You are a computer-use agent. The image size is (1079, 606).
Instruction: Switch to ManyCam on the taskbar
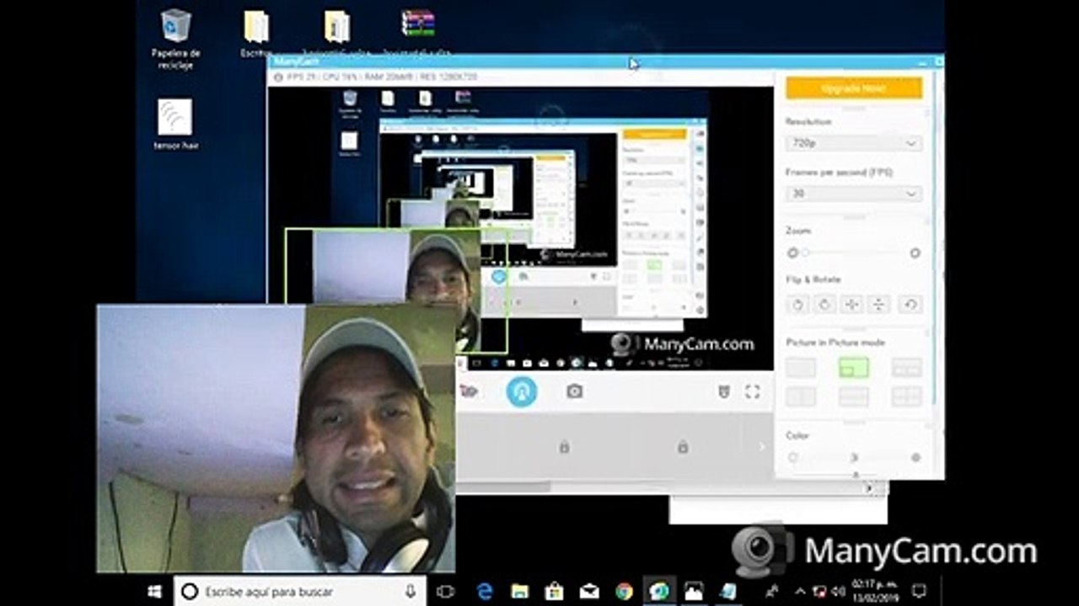(x=658, y=592)
